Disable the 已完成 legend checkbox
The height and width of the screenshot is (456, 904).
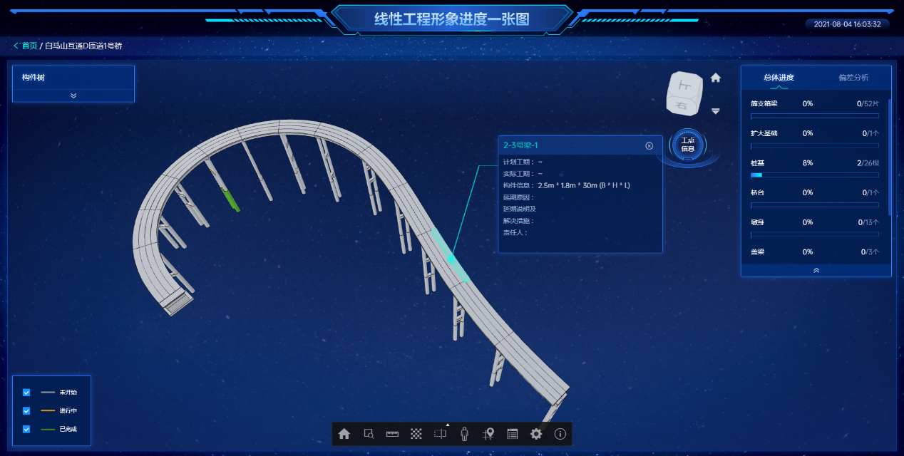pos(26,429)
